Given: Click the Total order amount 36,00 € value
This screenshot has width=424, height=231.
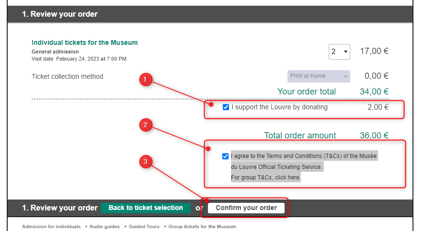Looking at the screenshot, I should [x=374, y=136].
